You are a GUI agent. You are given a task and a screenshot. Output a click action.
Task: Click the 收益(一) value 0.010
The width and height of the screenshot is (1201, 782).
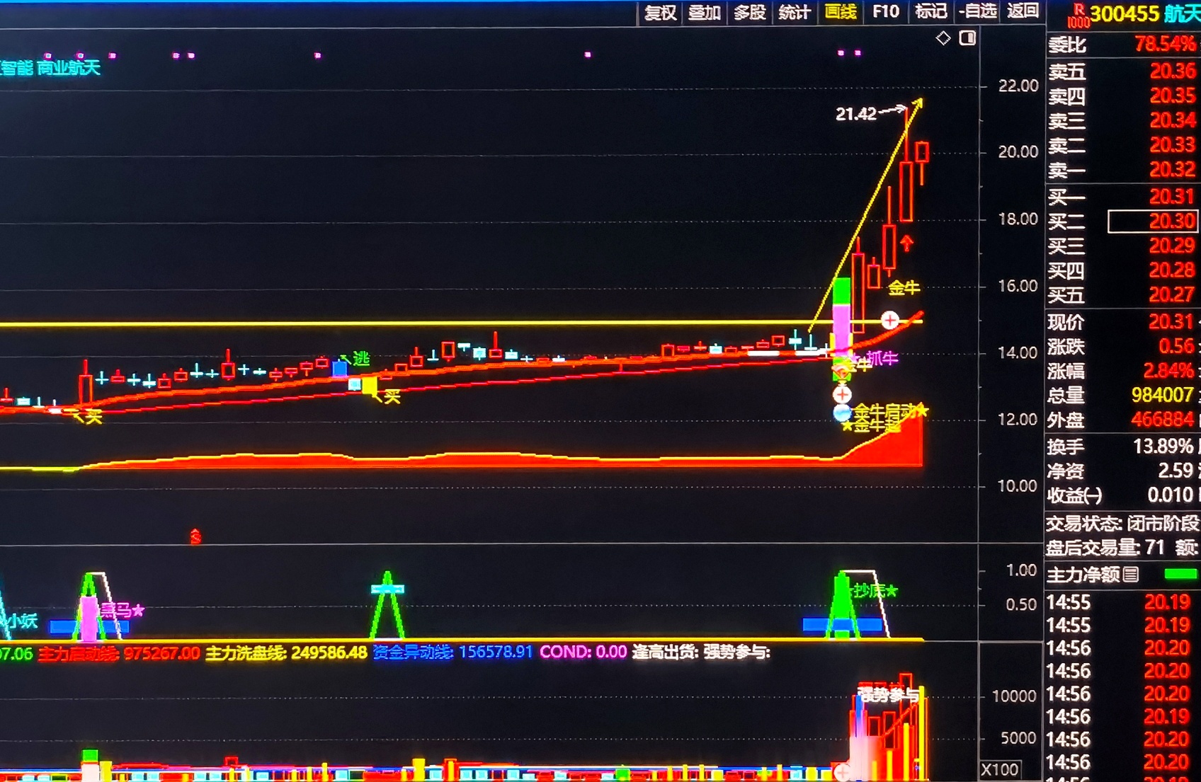coord(1171,495)
